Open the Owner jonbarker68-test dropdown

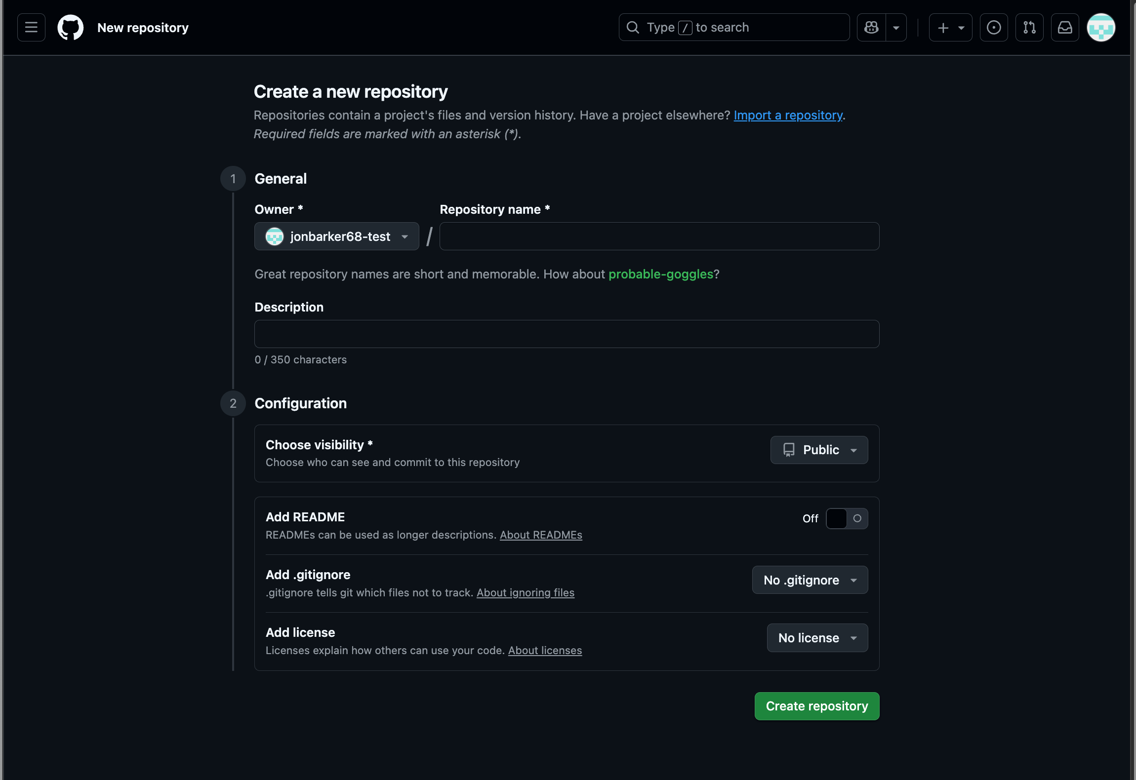337,236
